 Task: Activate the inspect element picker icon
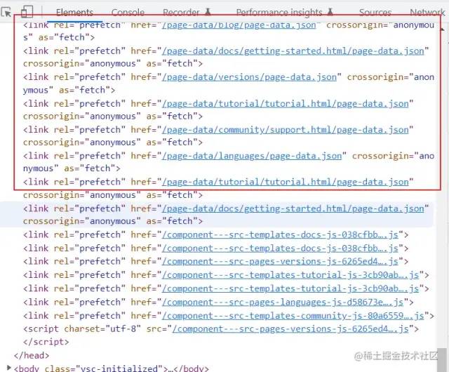pos(6,13)
